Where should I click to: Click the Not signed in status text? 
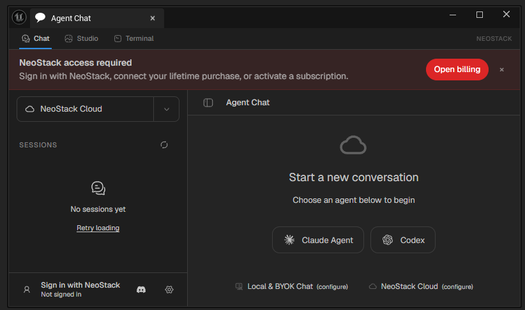[61, 294]
